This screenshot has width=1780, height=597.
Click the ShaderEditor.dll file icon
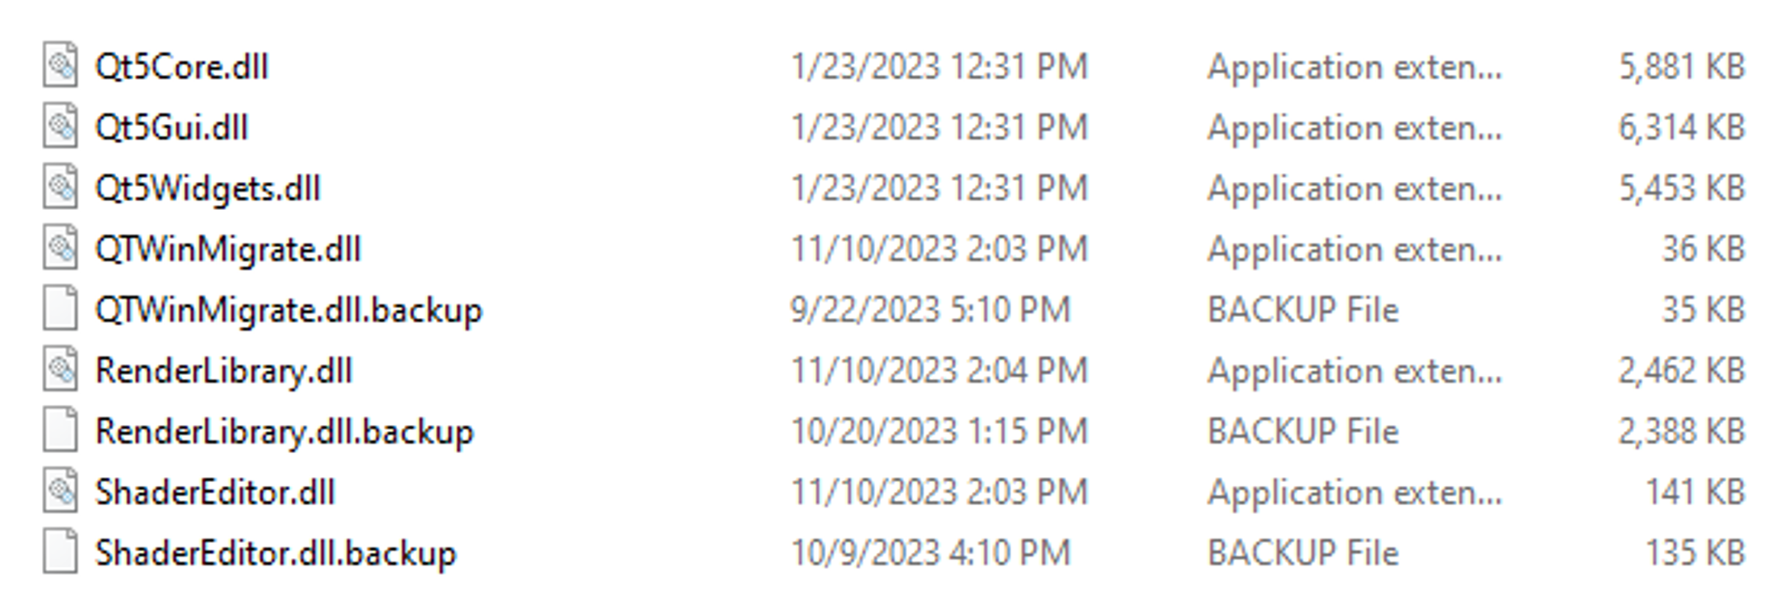[60, 491]
